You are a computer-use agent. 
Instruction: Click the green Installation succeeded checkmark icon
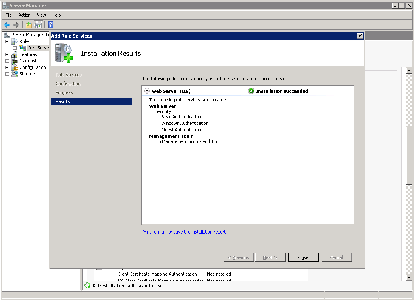click(251, 91)
